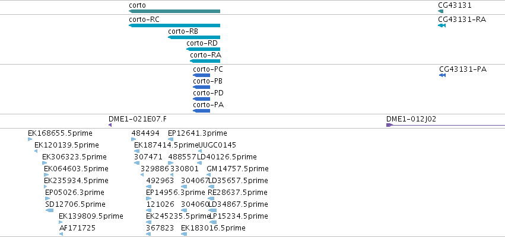Click the CG43131-PA protein arrow glyph
The height and width of the screenshot is (237, 505).
tap(442, 75)
